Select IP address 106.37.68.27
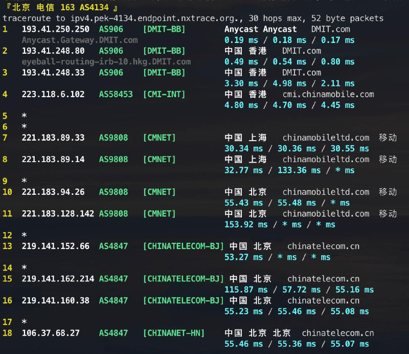Image resolution: width=409 pixels, height=354 pixels. click(51, 333)
